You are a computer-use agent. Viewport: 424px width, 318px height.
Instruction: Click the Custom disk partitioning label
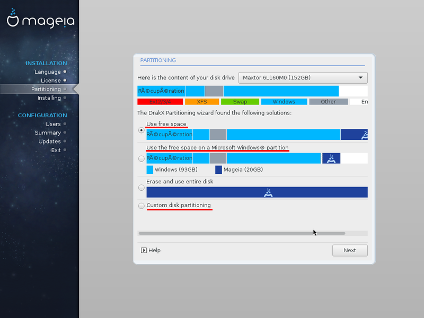click(179, 205)
